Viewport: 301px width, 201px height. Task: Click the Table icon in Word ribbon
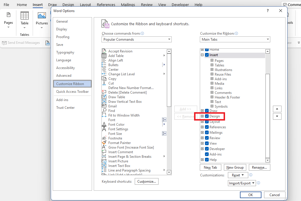tap(25, 15)
